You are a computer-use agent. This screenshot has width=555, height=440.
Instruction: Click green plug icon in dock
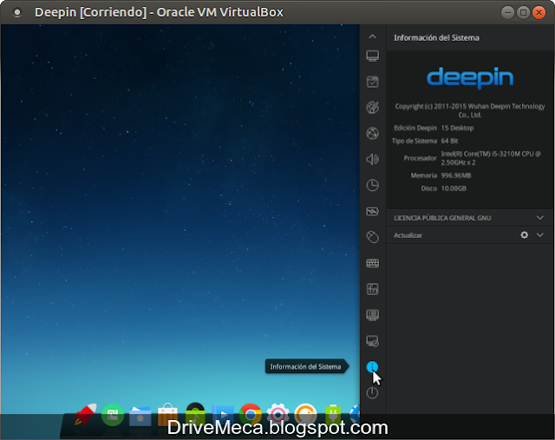pyautogui.click(x=333, y=415)
